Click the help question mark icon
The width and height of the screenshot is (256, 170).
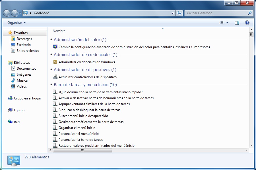point(247,23)
